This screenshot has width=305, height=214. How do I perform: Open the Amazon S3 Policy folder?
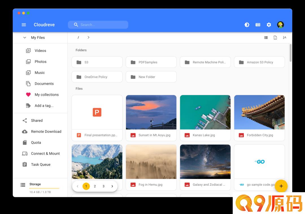tap(260, 62)
